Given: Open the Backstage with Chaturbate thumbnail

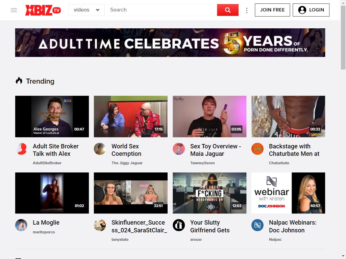Looking at the screenshot, I should [288, 116].
